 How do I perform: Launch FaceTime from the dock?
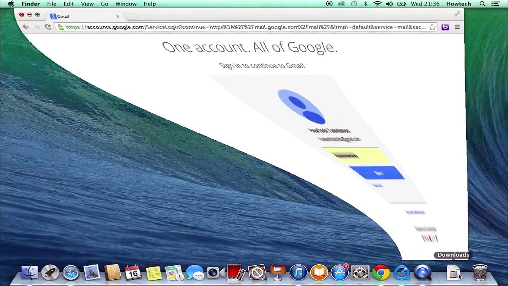coord(216,273)
